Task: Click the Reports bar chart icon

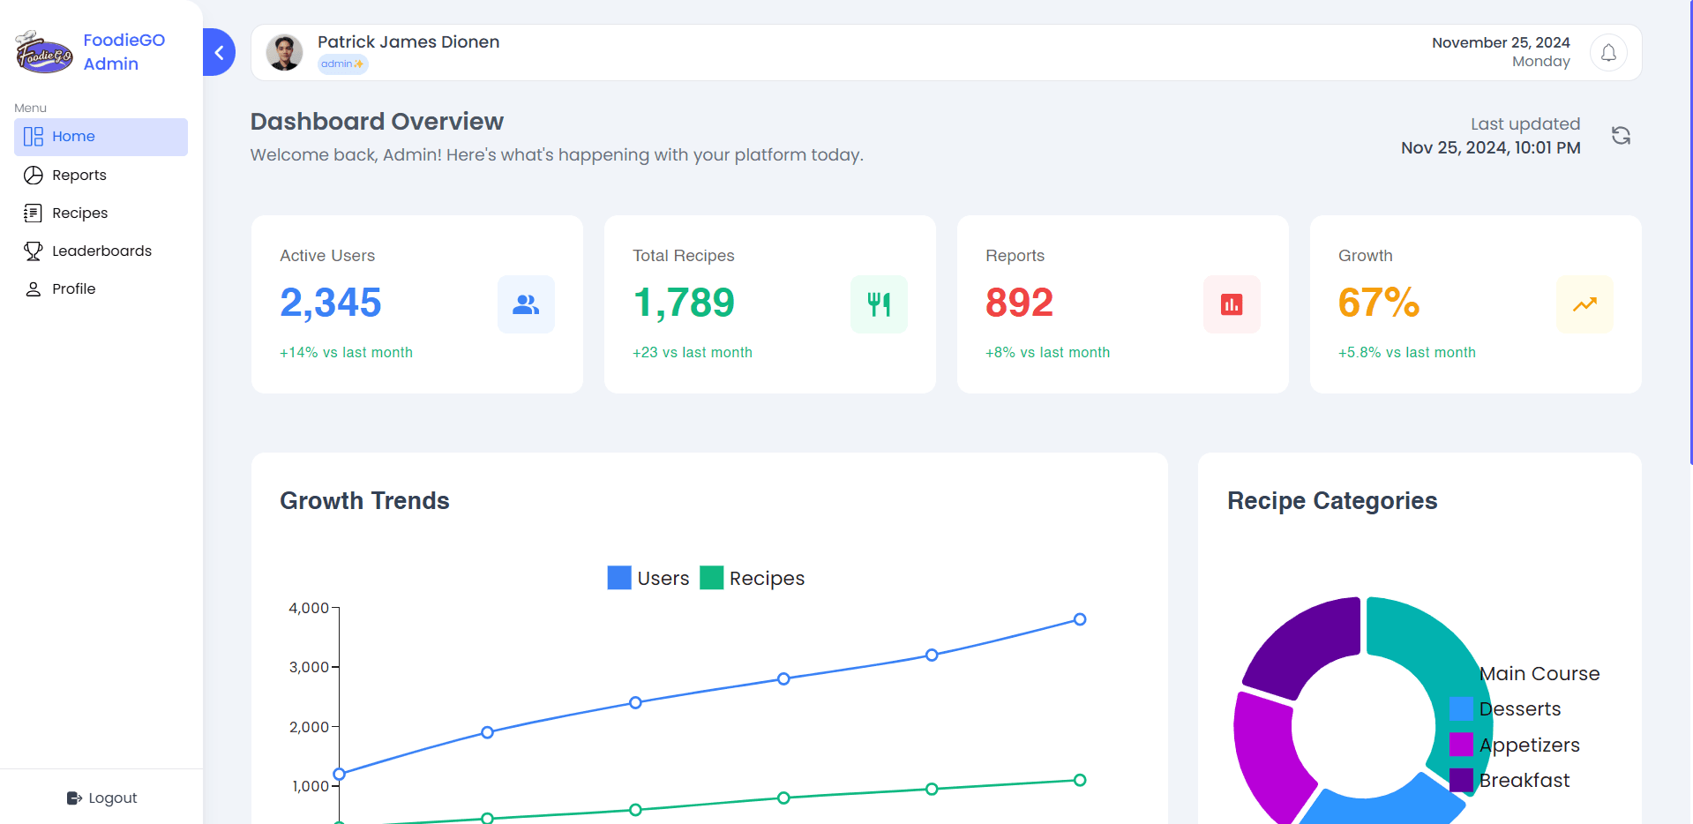Action: [x=1232, y=304]
